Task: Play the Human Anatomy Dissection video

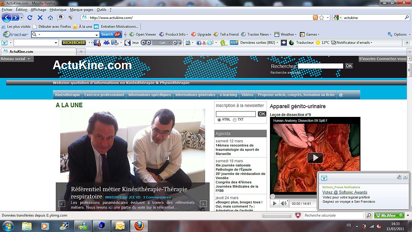Action: click(315, 158)
